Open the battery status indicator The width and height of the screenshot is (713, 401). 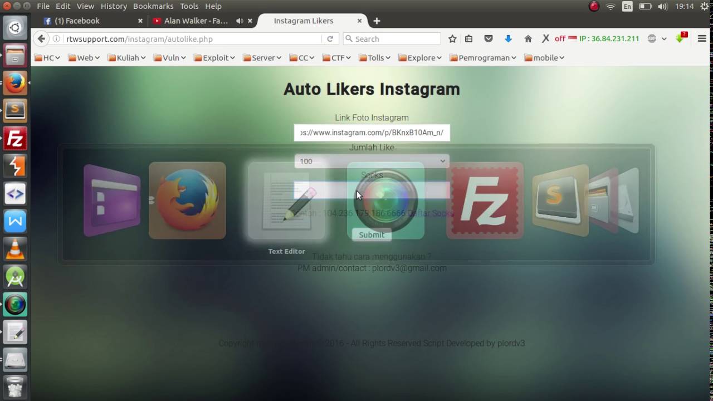pos(645,7)
